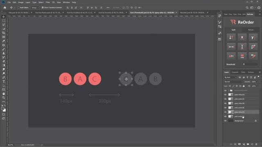Screen dimensions: 262x147
Task: Select the pink circle (C) layer row
Action: coord(242,116)
